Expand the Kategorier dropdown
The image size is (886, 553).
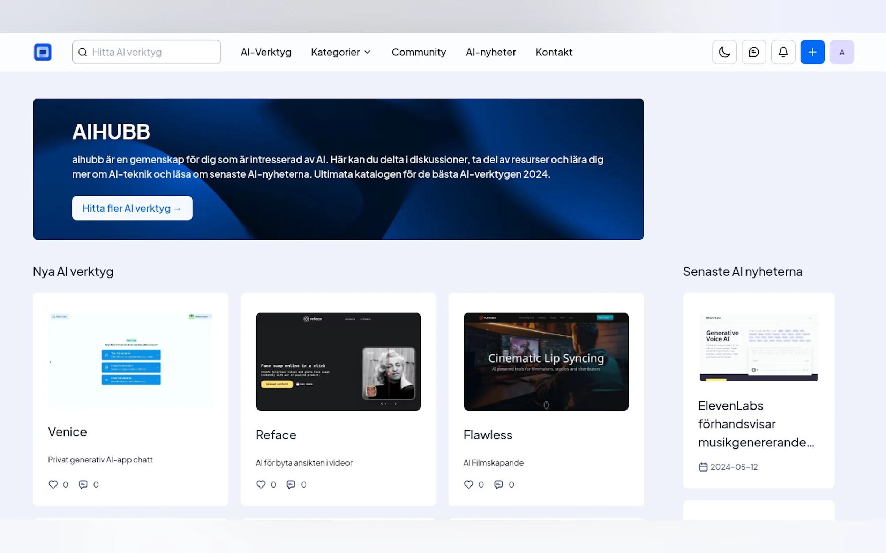[x=341, y=52]
